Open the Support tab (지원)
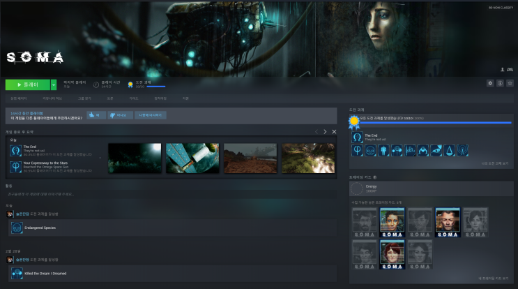The image size is (518, 289). (185, 98)
